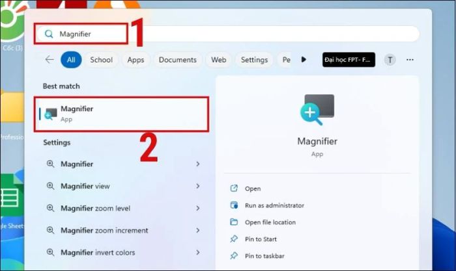Expand the Magnifier zoom level chevron
The image size is (456, 271).
[198, 208]
